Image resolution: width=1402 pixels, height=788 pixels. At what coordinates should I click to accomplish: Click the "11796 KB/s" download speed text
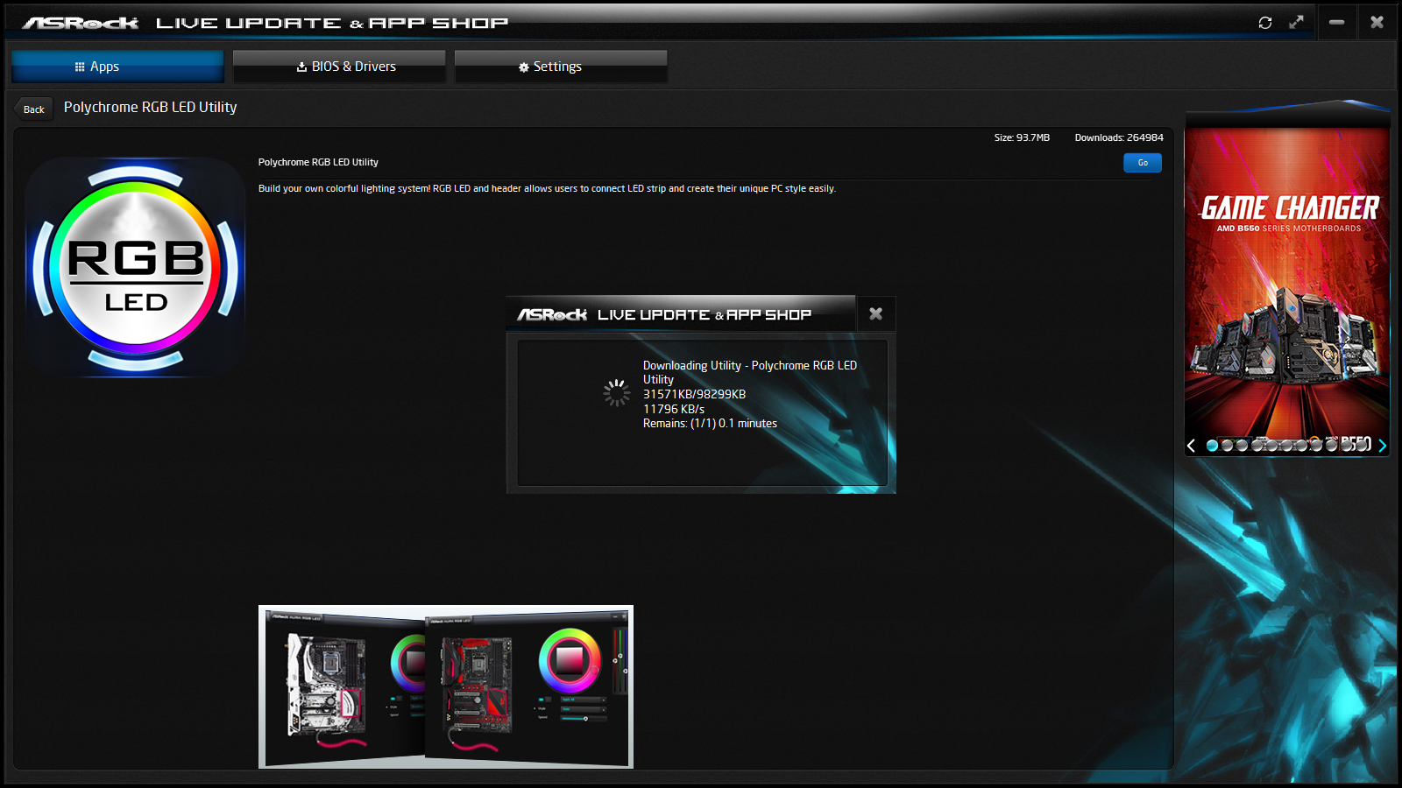(674, 409)
